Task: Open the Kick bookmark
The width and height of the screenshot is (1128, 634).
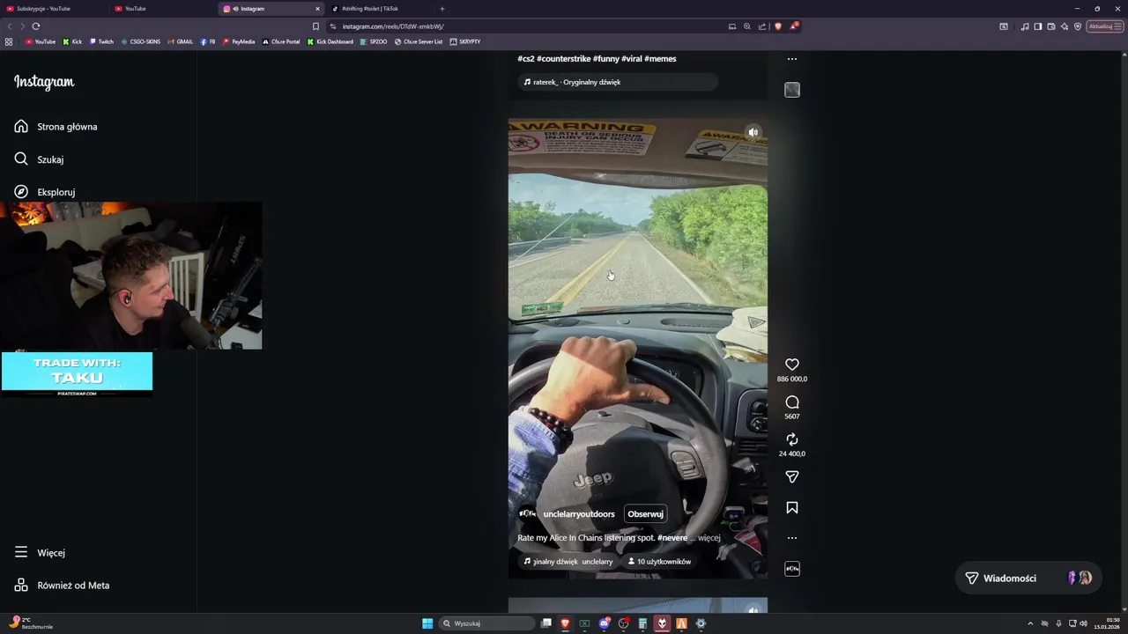Action: pyautogui.click(x=72, y=41)
